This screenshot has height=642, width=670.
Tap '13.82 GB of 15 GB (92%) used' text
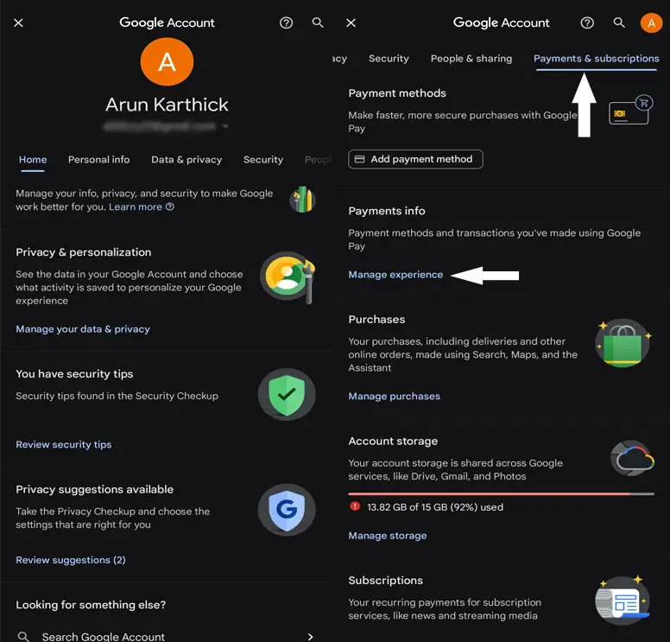tap(435, 507)
